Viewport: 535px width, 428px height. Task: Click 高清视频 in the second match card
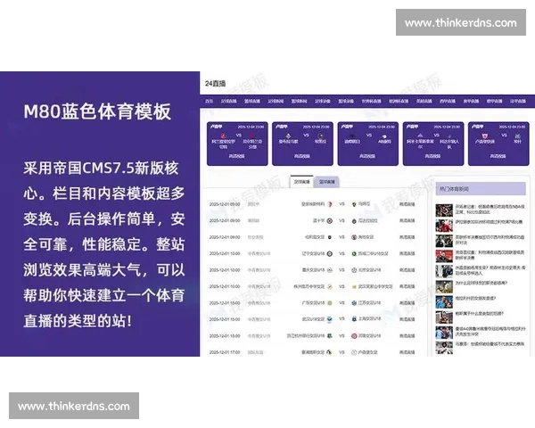point(302,156)
